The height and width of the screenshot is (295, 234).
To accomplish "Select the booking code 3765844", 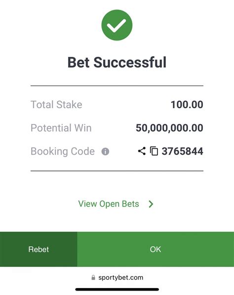I will (182, 151).
